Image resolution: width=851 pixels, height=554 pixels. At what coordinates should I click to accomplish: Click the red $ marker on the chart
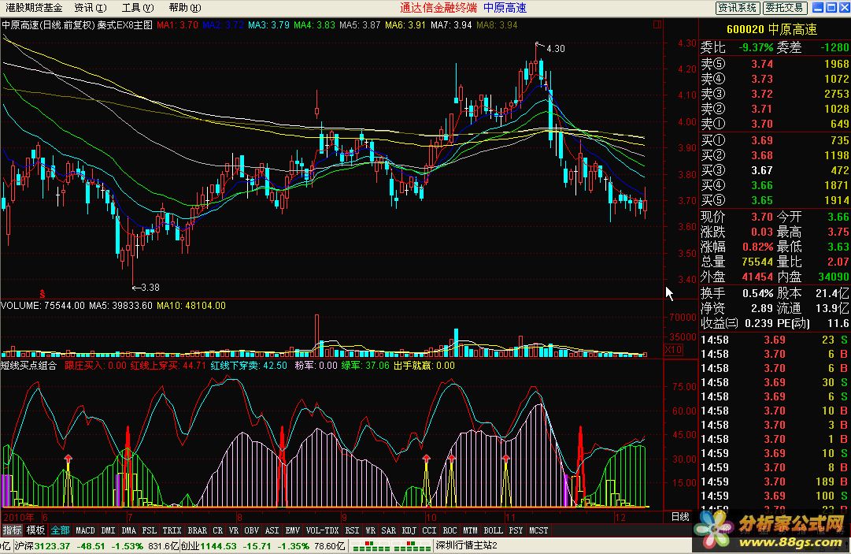click(x=43, y=294)
